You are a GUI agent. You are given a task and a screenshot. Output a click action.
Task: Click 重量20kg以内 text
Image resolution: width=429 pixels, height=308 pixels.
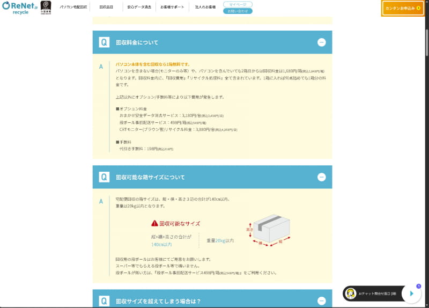220,240
